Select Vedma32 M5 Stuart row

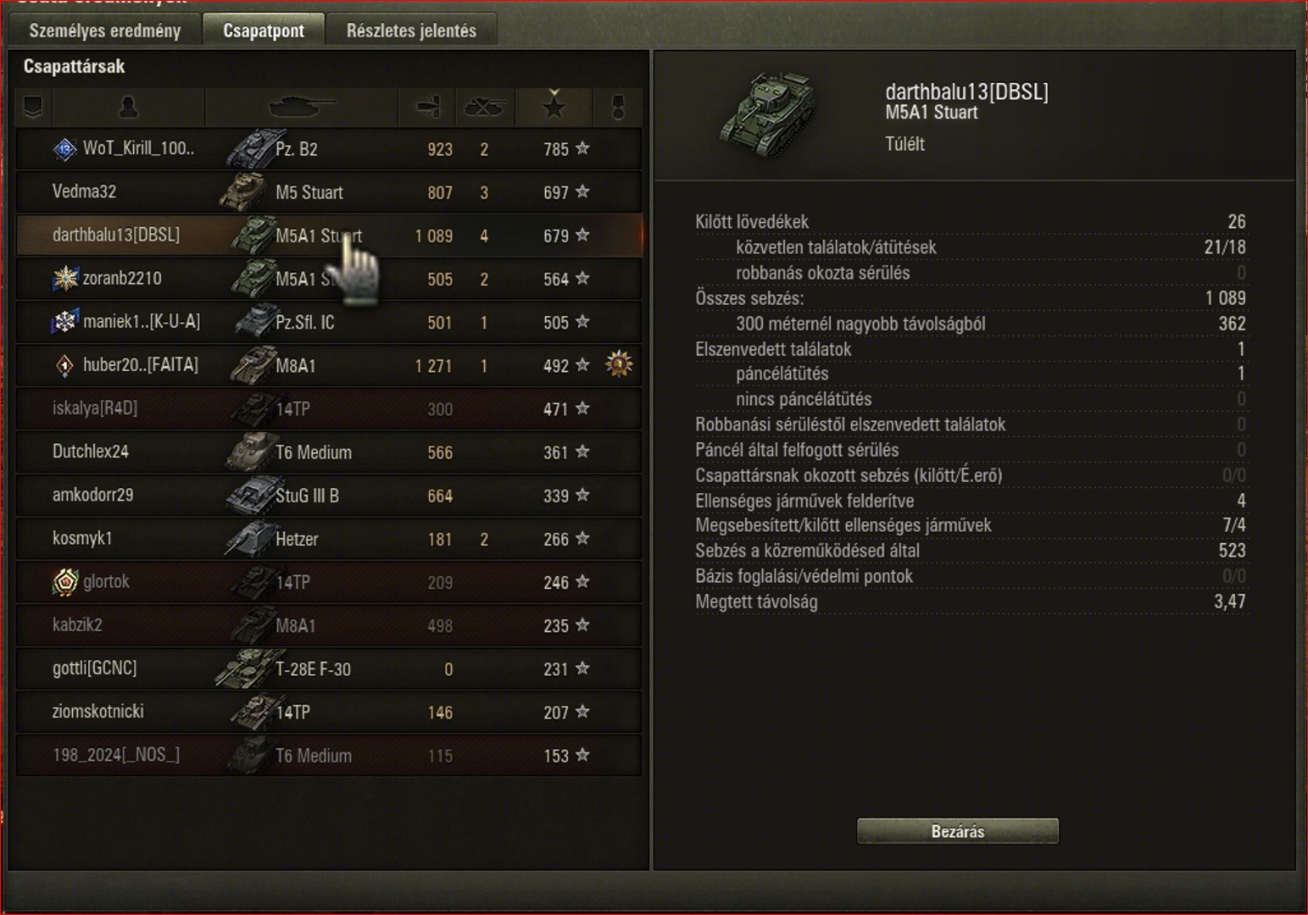click(329, 192)
